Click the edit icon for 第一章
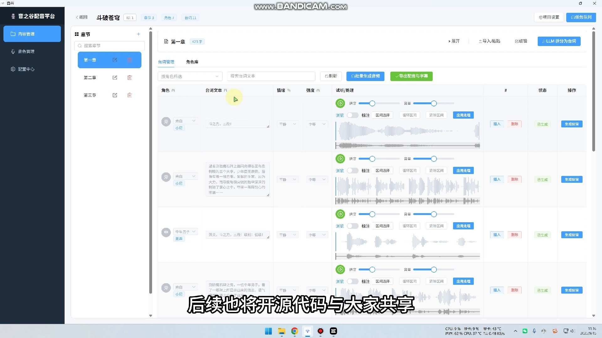This screenshot has width=602, height=338. click(115, 60)
